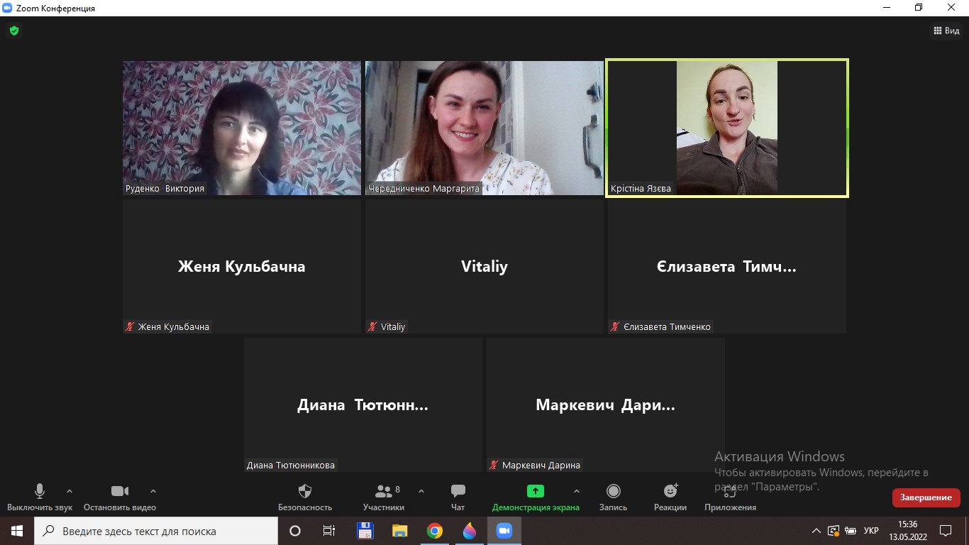
Task: Switch input language УКР
Action: point(871,531)
